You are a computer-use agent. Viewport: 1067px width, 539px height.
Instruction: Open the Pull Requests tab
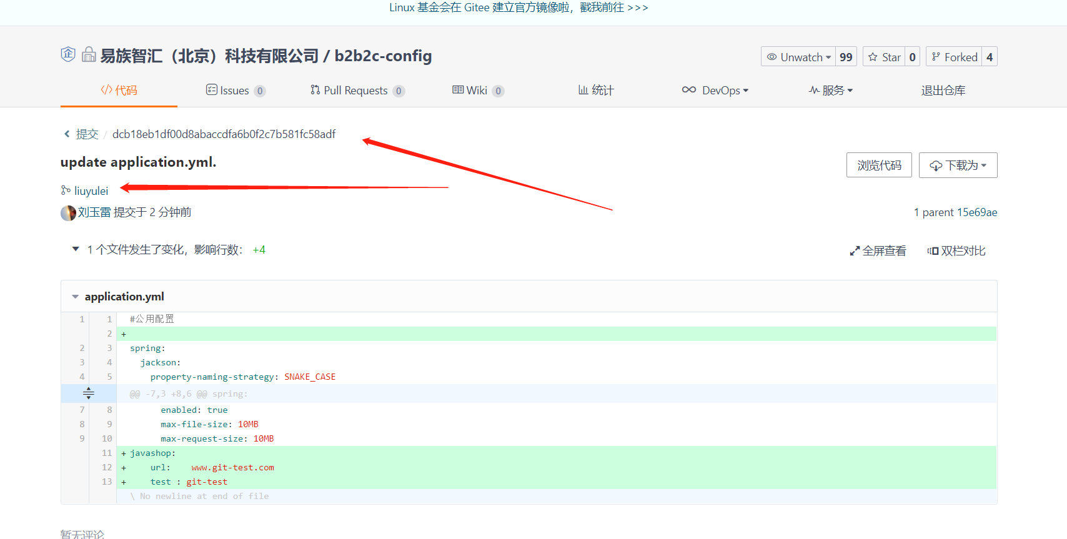point(357,91)
